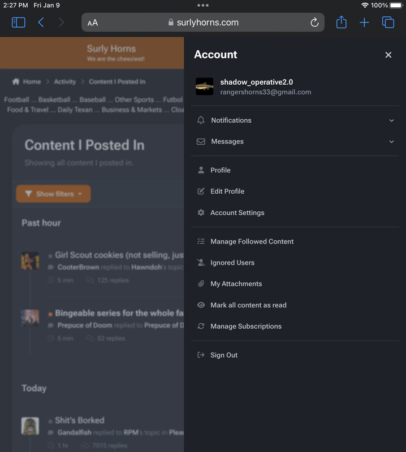Reload the page with the refresh icon
The width and height of the screenshot is (406, 452).
click(314, 22)
